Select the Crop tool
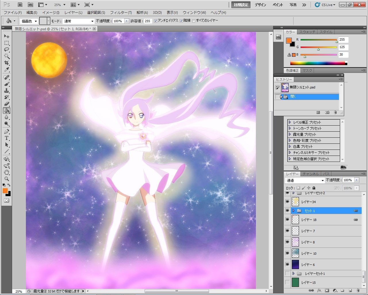This screenshot has height=295, width=368. tap(7, 63)
